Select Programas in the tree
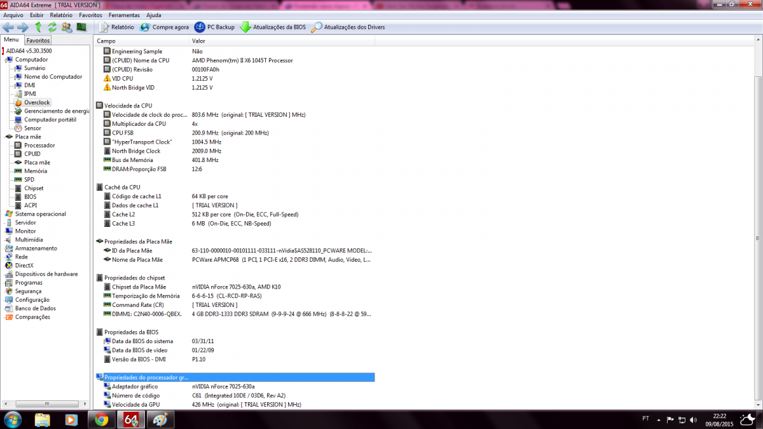This screenshot has height=429, width=763. [29, 283]
